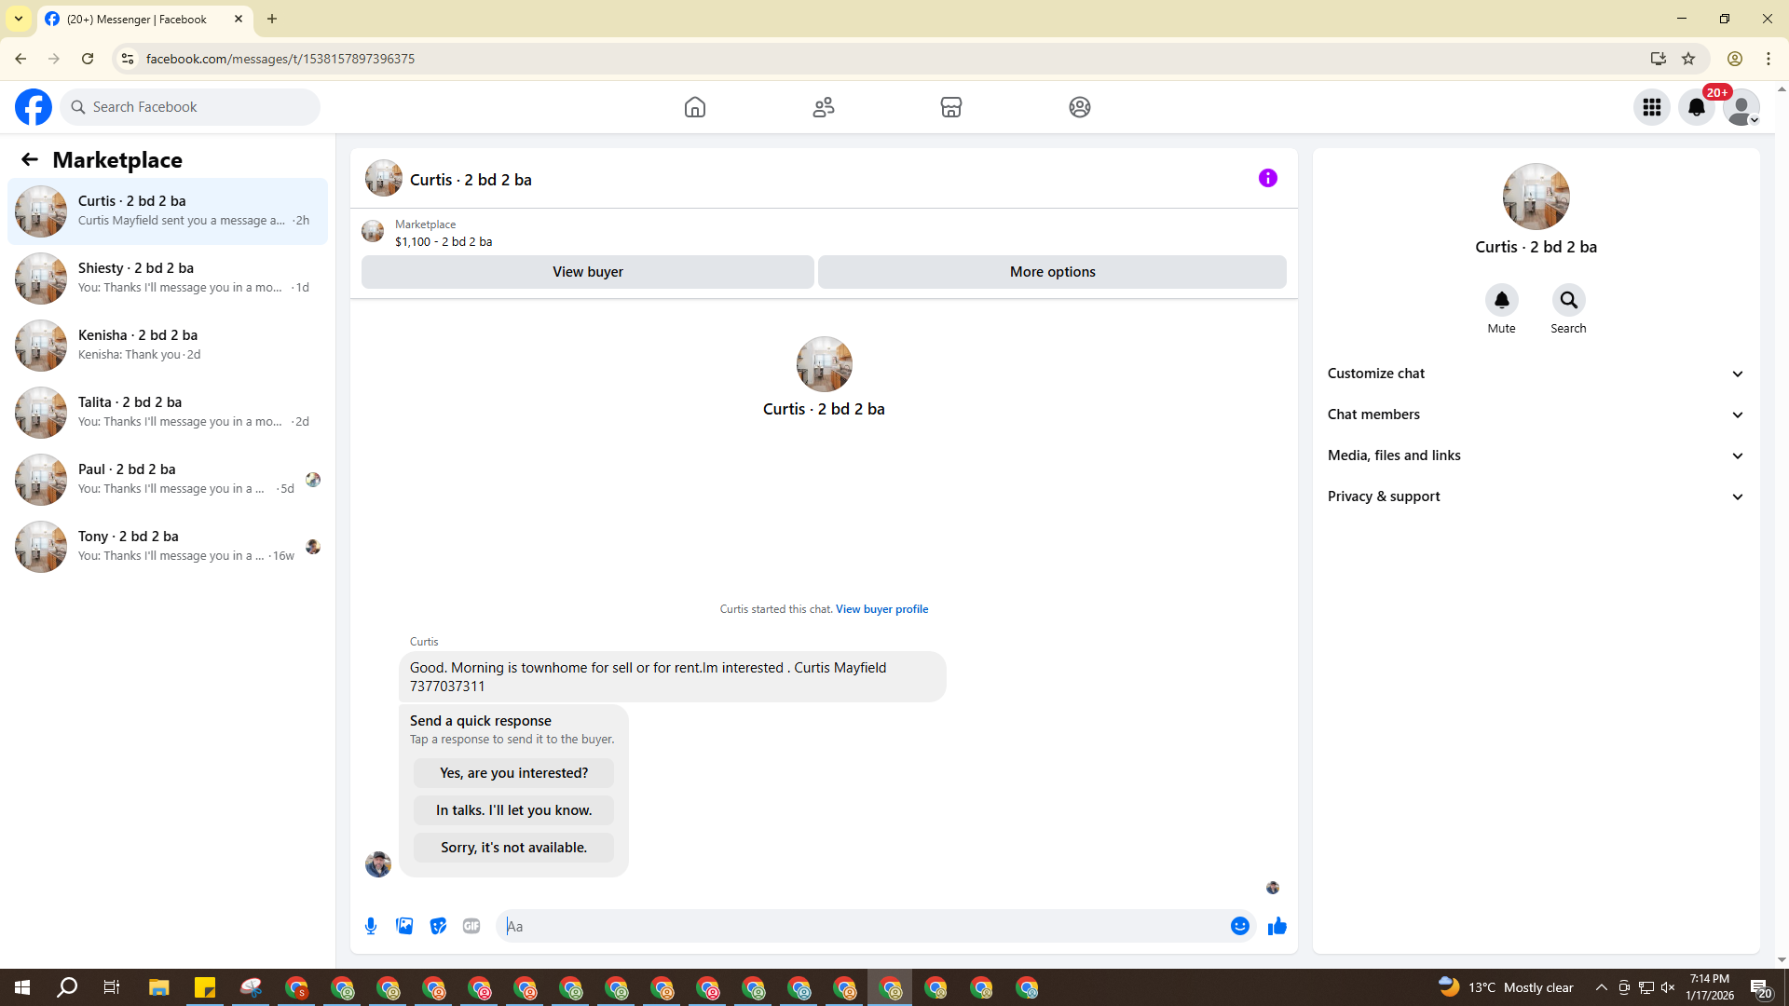Open the View buyer profile link
1789x1006 pixels.
click(881, 609)
